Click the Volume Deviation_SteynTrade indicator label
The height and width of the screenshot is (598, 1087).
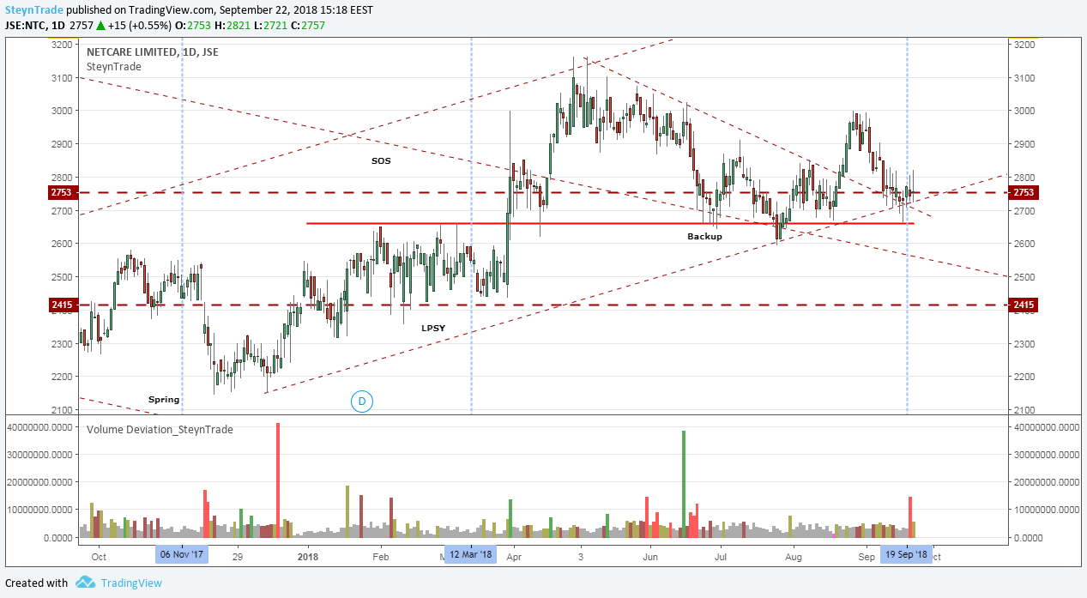click(160, 430)
